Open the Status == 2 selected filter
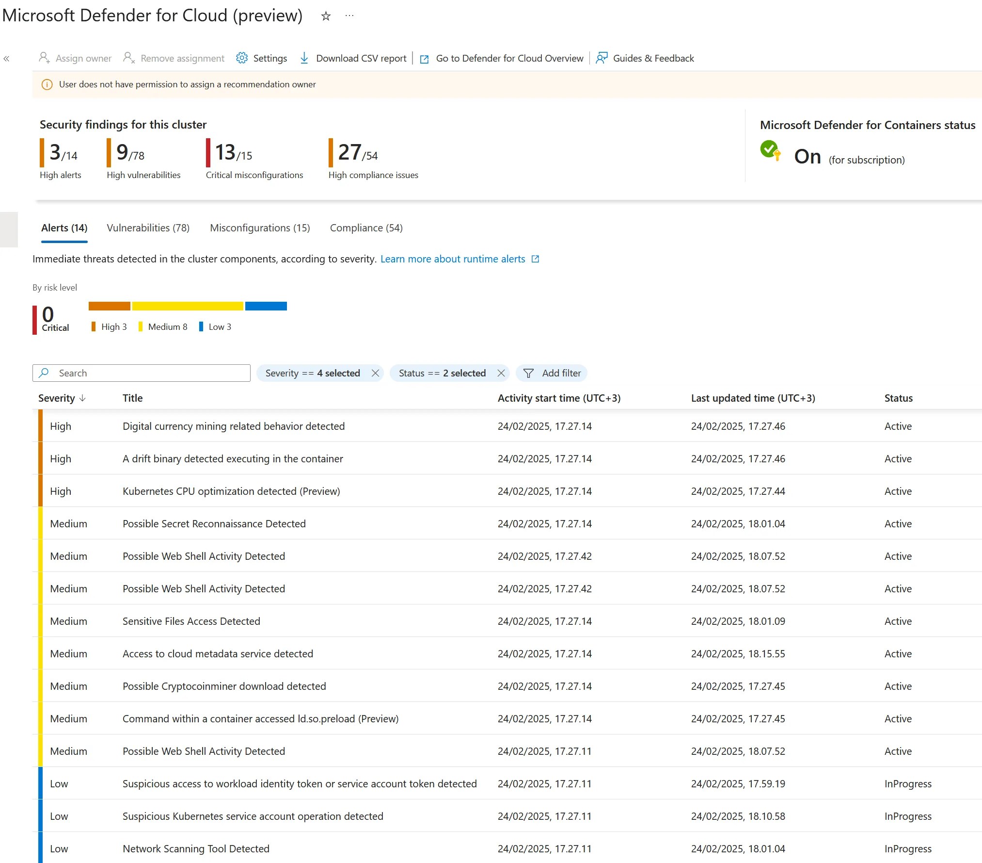The width and height of the screenshot is (982, 863). click(442, 373)
